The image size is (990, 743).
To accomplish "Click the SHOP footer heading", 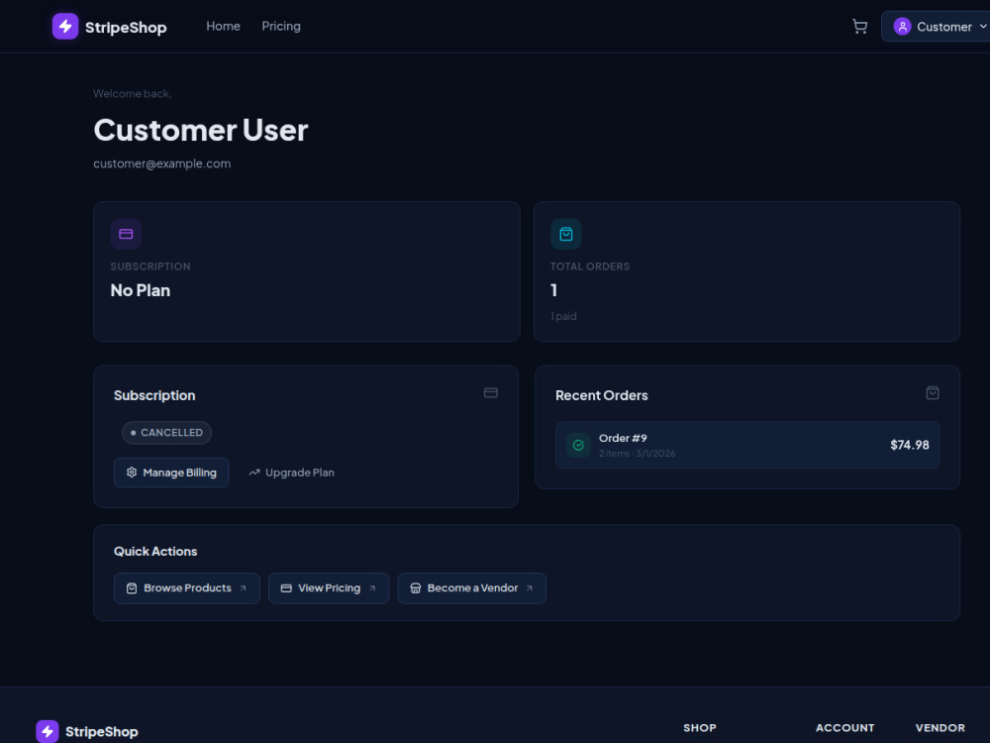I will tap(700, 728).
